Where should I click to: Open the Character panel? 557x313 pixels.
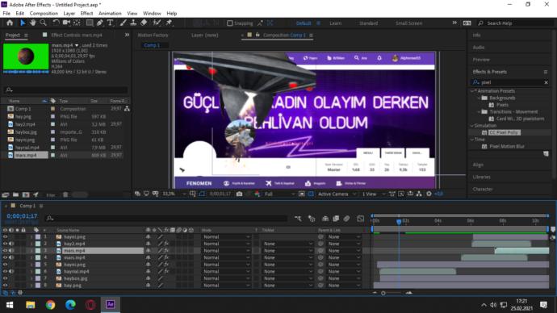483,189
